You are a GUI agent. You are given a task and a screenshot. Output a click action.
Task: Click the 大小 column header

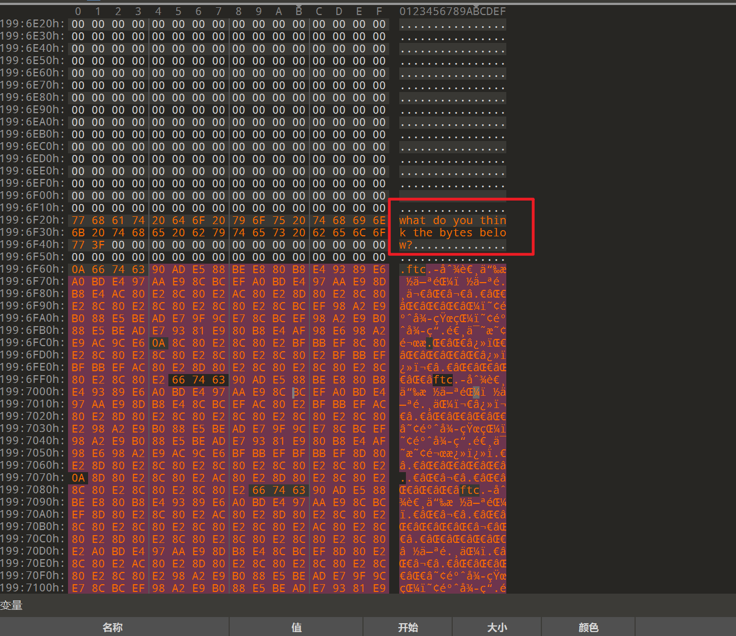click(497, 627)
